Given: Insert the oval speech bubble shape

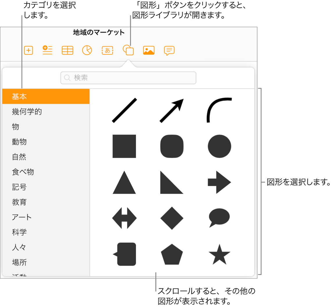Looking at the screenshot, I should (x=219, y=218).
